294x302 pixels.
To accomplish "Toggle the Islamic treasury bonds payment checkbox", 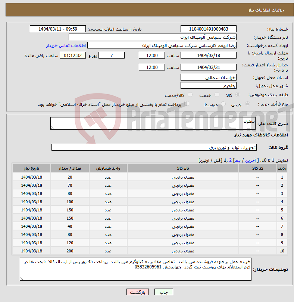I will [187, 104].
